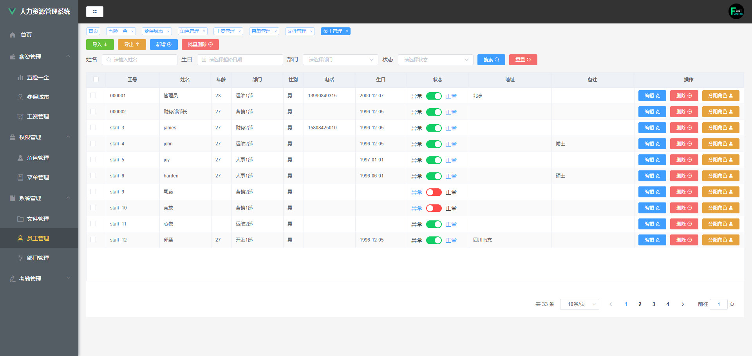Edit the staff_5 joy row
This screenshot has width=752, height=356.
652,160
